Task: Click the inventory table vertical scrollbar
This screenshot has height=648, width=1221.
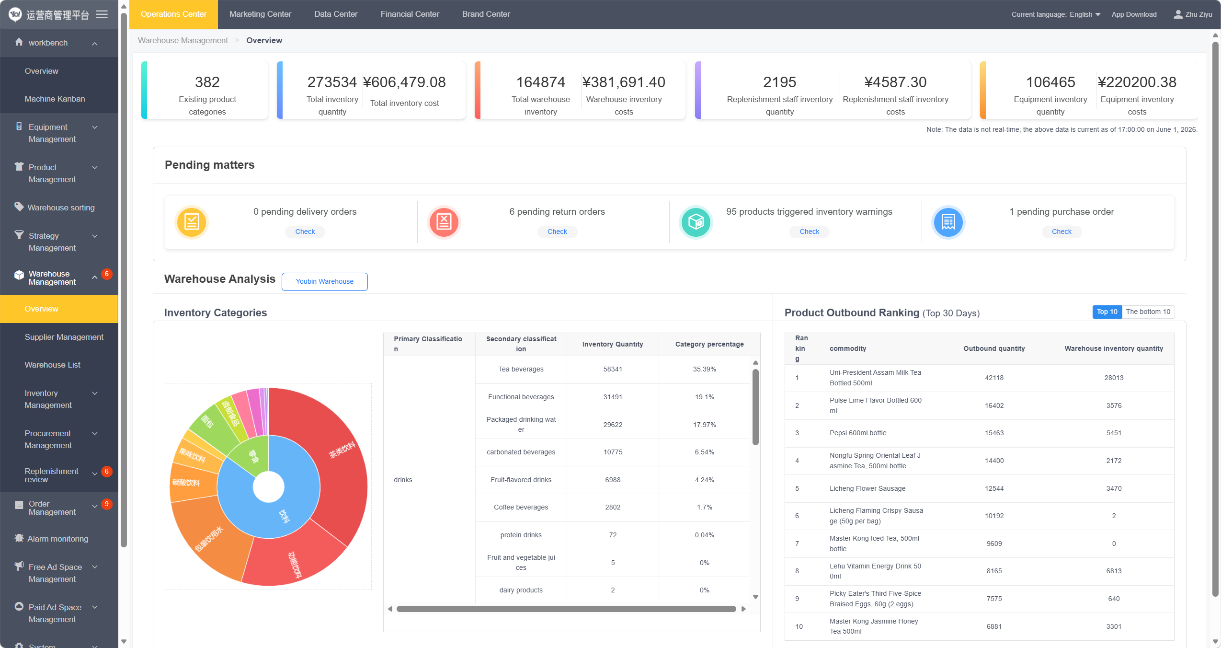Action: [755, 407]
